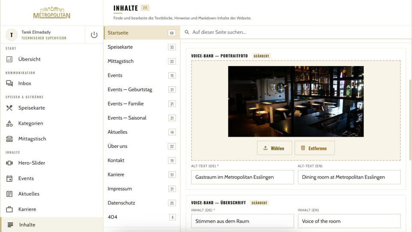Select Mittagstisch in the page list
Viewport: 412px width, 232px height.
tap(142, 61)
